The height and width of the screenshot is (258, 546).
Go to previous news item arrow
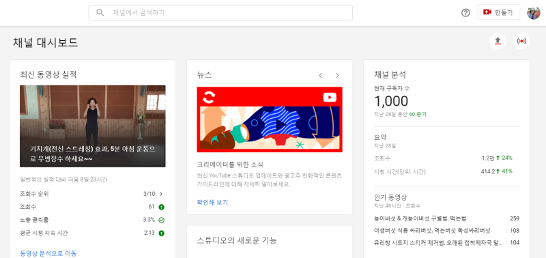320,75
